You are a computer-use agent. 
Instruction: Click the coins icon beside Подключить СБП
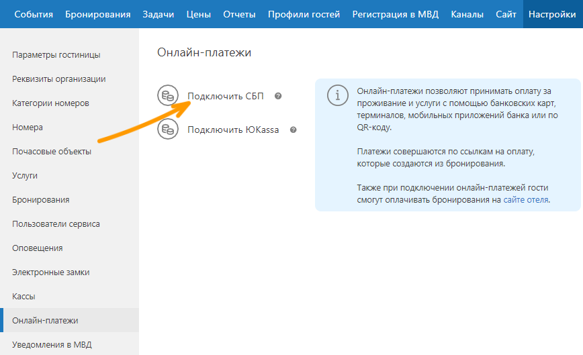[168, 95]
